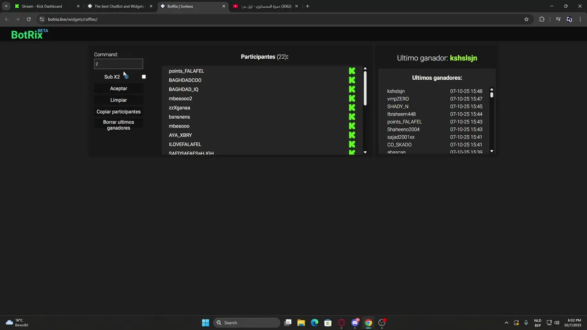
Task: Click the latest winner name kshslsjn in green
Action: [463, 58]
